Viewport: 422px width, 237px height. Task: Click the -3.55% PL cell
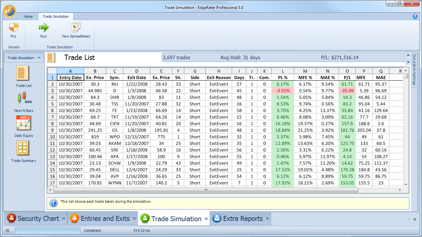[283, 91]
